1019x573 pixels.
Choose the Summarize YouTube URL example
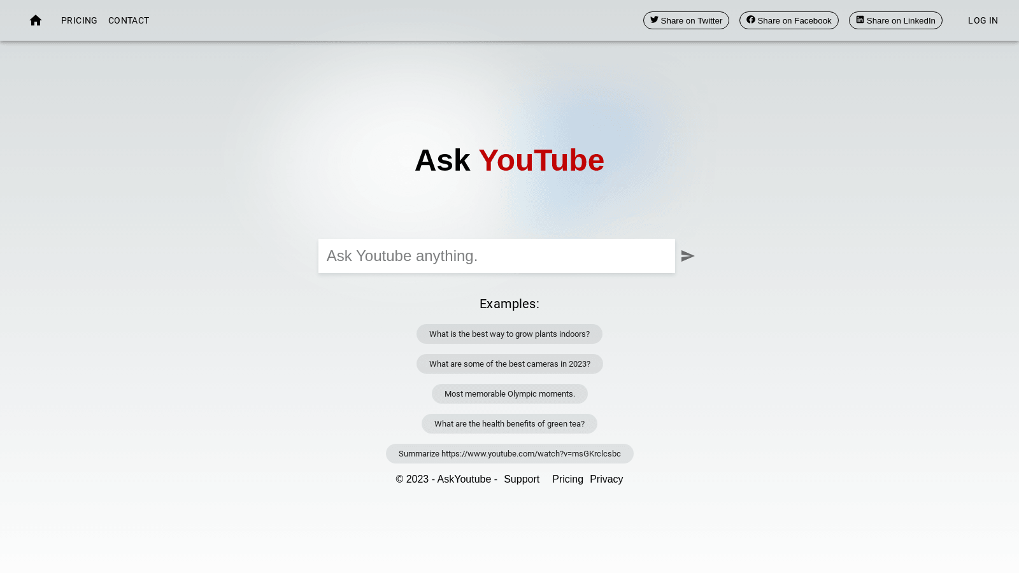coord(509,453)
